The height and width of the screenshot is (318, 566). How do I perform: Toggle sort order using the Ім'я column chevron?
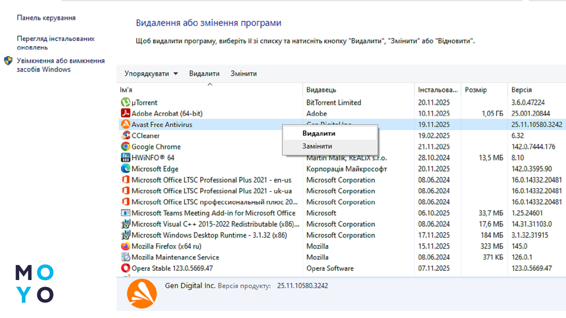[x=210, y=84]
